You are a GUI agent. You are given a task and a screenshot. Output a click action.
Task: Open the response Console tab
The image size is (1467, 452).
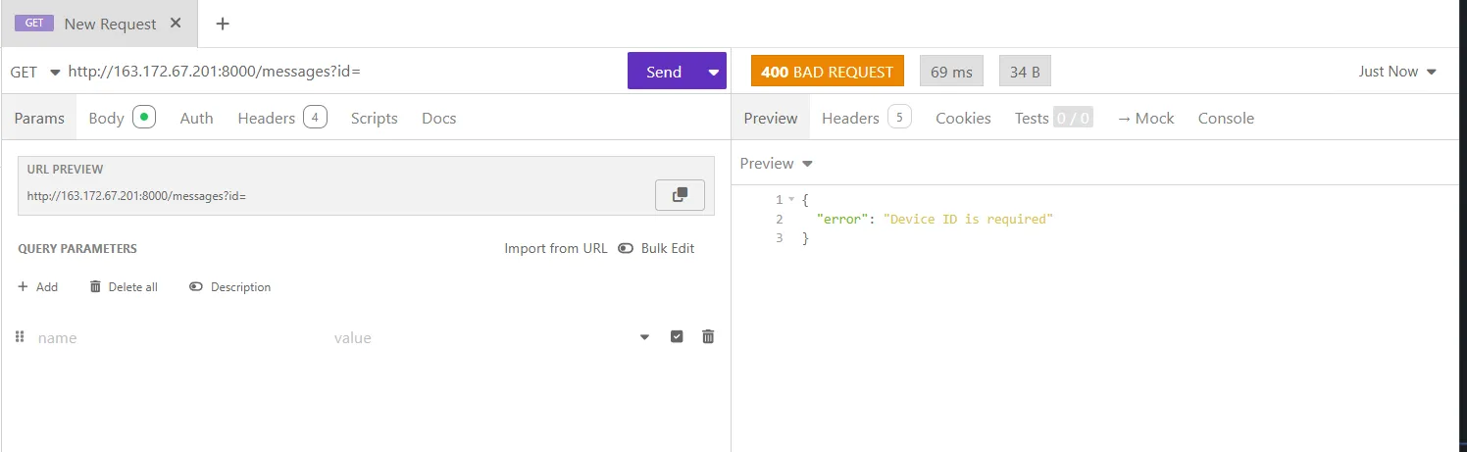click(x=1225, y=118)
